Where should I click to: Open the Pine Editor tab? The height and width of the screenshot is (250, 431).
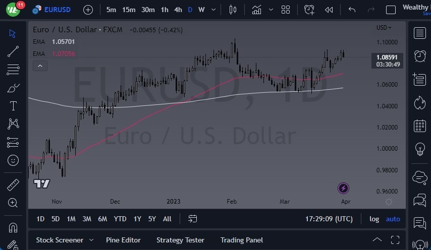[123, 240]
